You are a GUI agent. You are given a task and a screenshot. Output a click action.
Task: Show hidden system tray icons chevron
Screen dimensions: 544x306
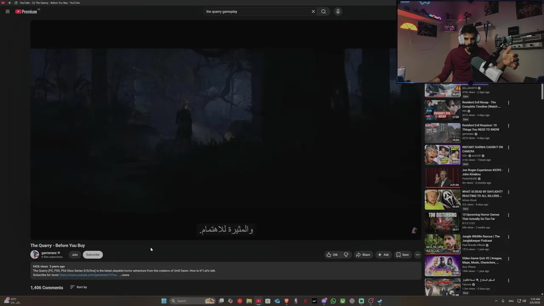[496, 301]
